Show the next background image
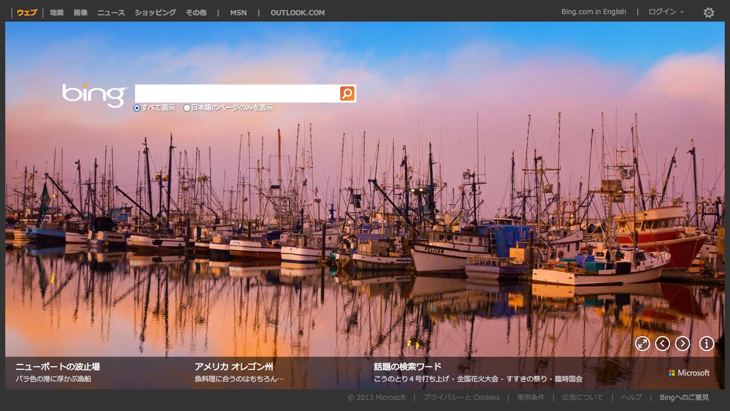 coord(683,344)
